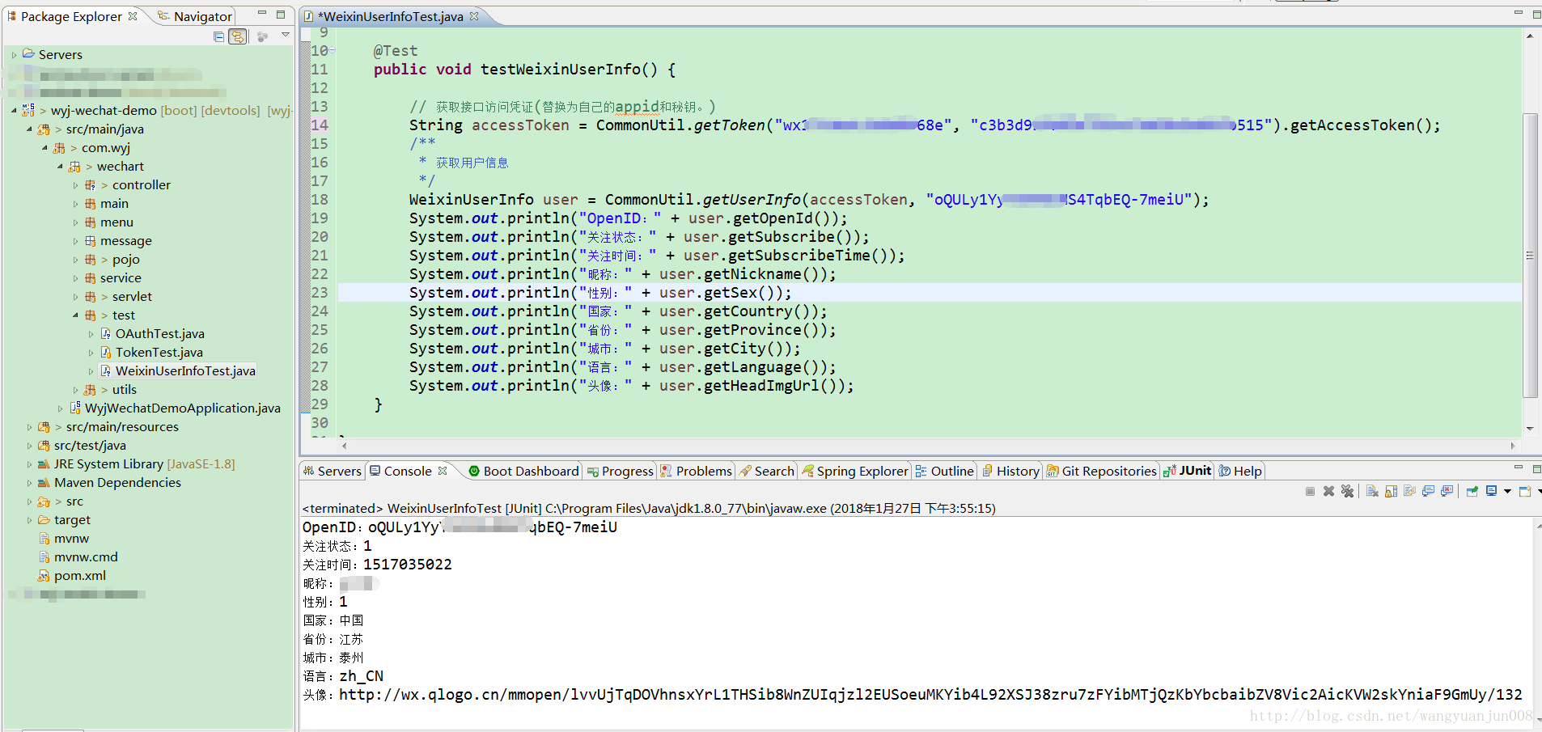The image size is (1542, 732).
Task: Open the Problems tab
Action: (x=697, y=471)
